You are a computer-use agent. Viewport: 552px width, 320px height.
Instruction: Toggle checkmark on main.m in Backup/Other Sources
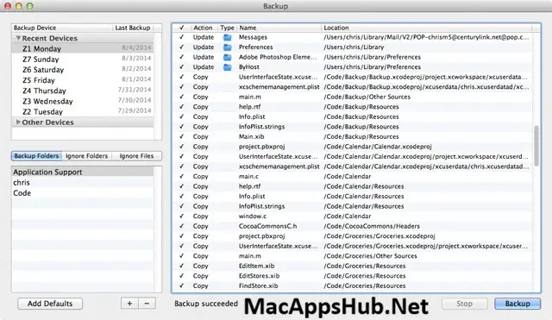point(182,97)
